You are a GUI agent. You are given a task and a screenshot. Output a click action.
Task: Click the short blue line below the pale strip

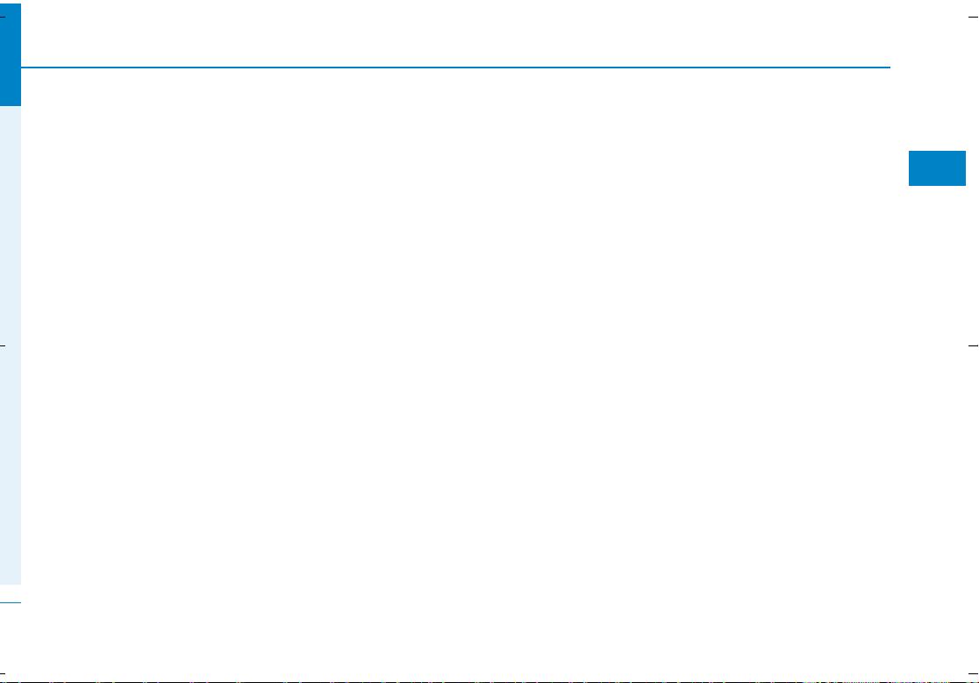coord(11,602)
